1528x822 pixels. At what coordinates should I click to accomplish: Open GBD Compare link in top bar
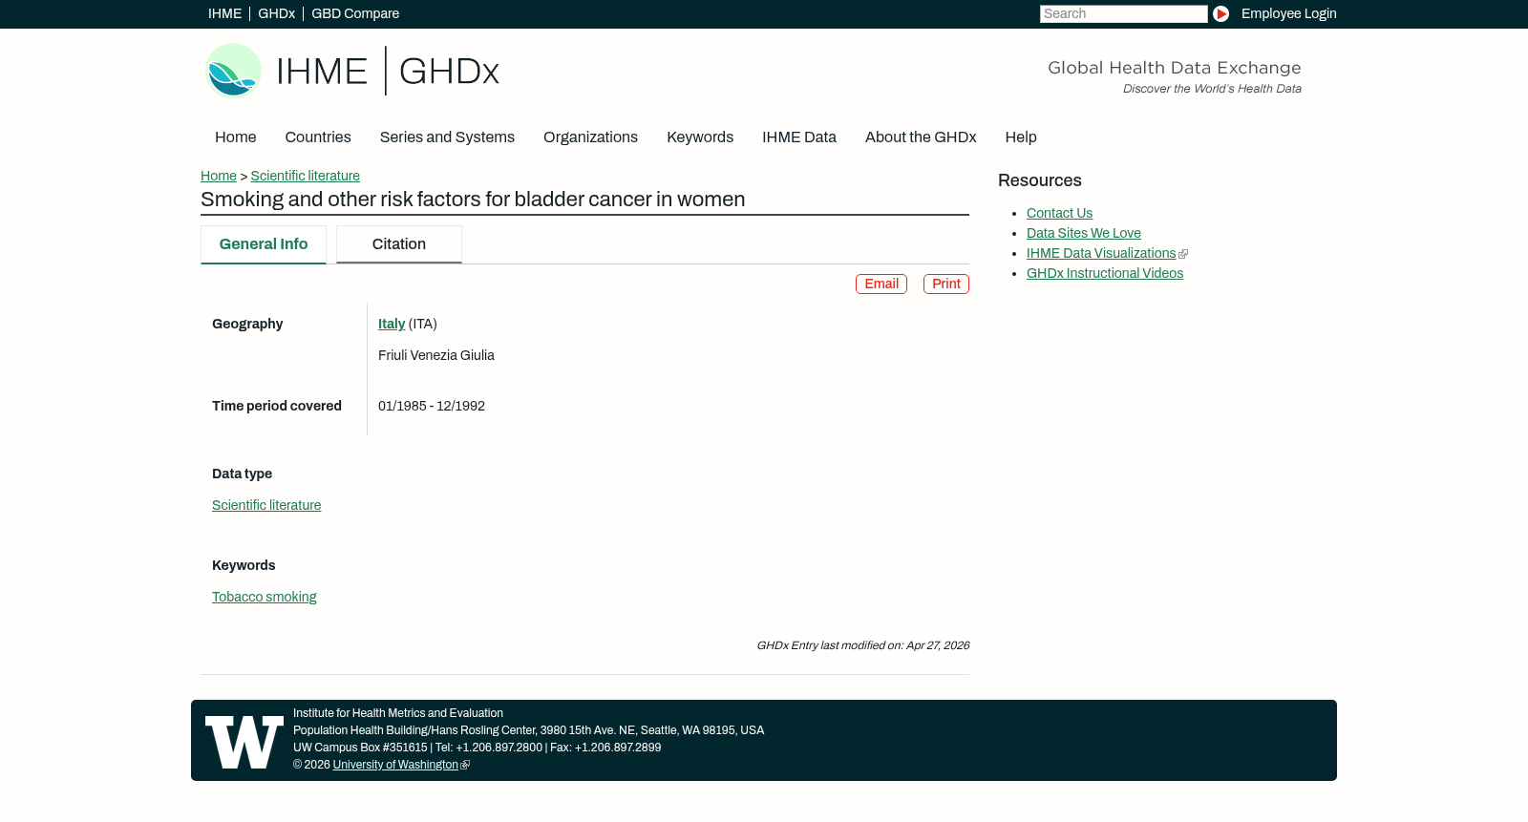(x=355, y=14)
